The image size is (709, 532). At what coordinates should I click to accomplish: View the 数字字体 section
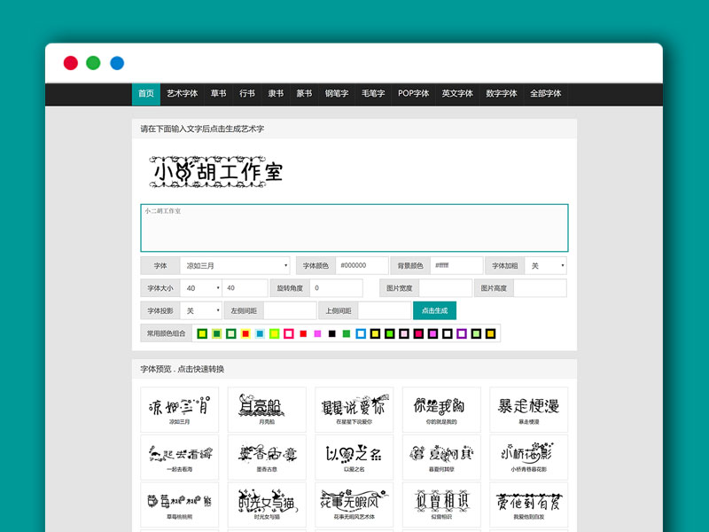pyautogui.click(x=501, y=93)
